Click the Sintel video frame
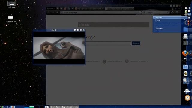Viewport: 192px width, 108px height. (x=59, y=48)
